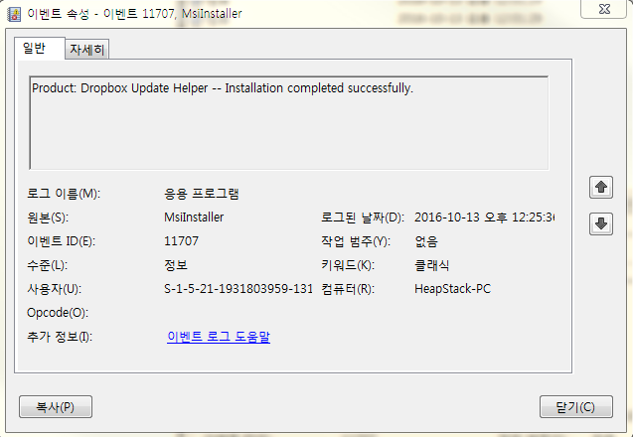Viewport: 633px width, 437px height.
Task: Select the 일반 tab
Action: (x=40, y=49)
